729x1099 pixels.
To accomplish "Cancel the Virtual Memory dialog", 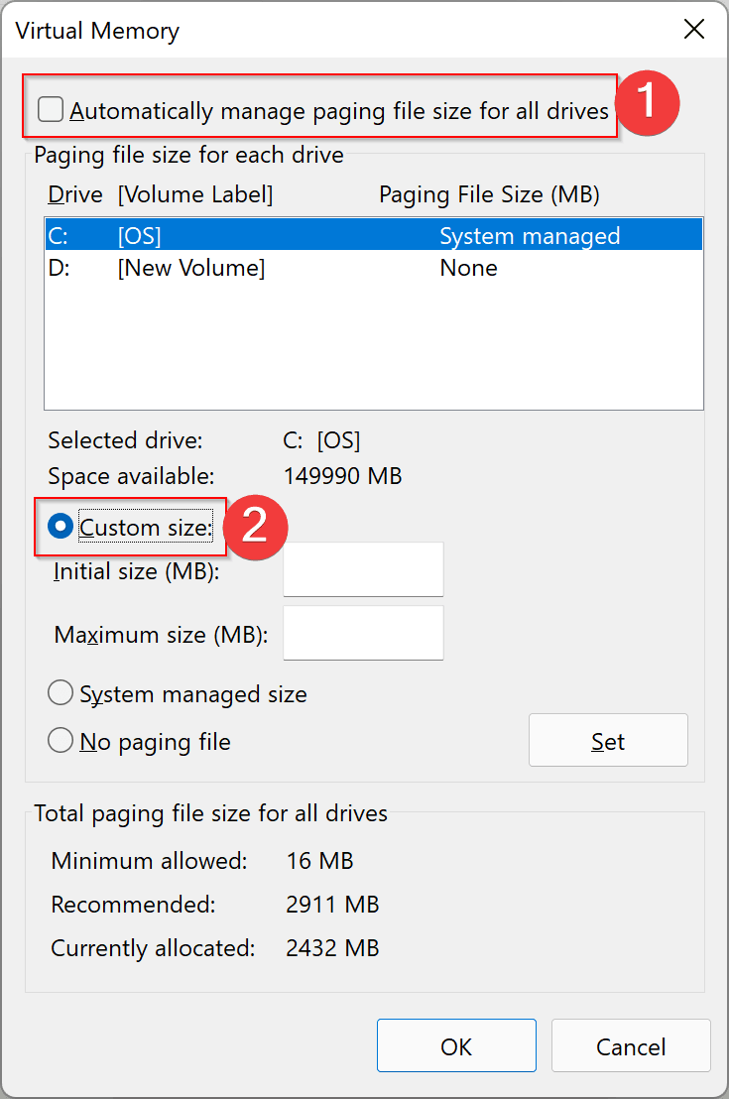I will [x=631, y=1046].
